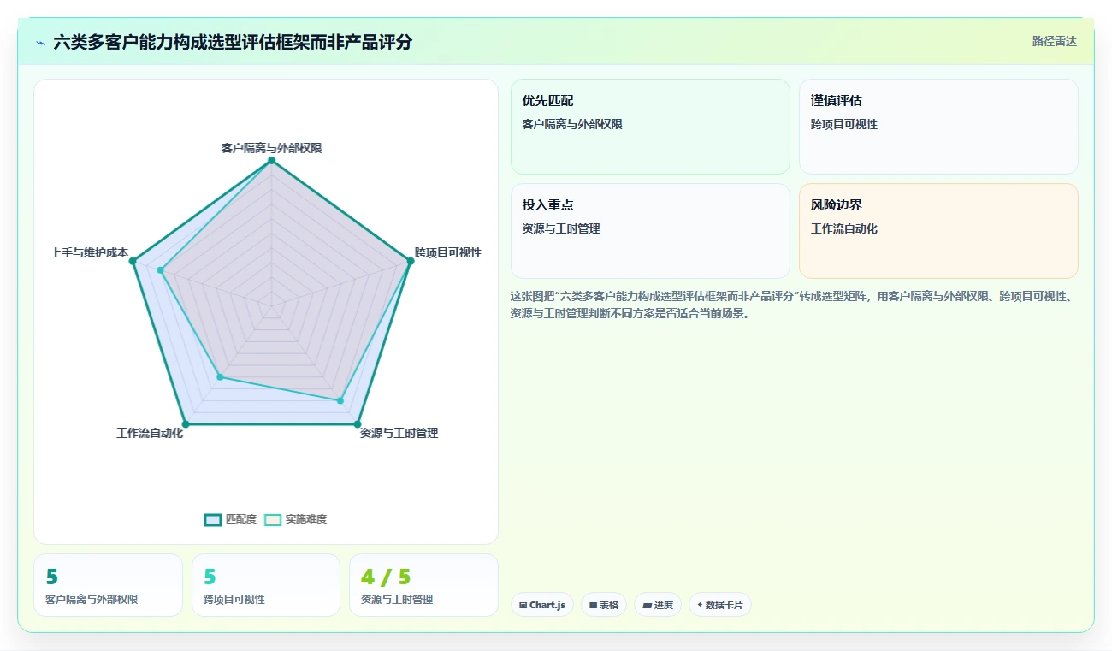Click the radar axis label 客户隔离与外部权限
The width and height of the screenshot is (1112, 651).
[272, 148]
